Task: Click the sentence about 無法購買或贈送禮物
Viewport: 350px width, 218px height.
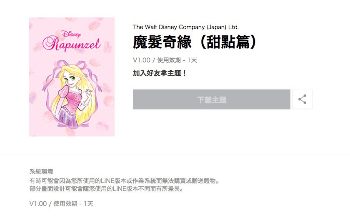Action: (x=124, y=181)
